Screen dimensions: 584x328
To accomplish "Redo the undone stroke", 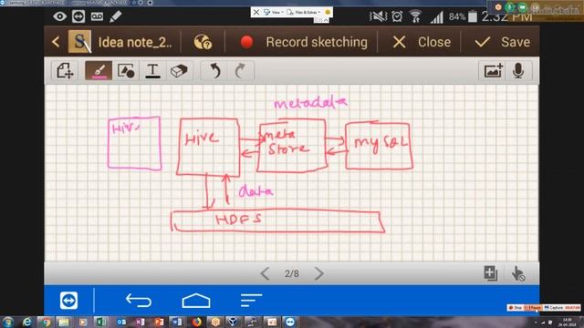I will point(240,71).
